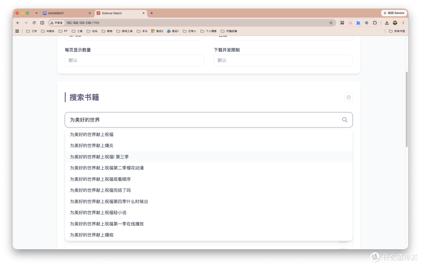Click the 不安全 site security indicator

pyautogui.click(x=57, y=23)
